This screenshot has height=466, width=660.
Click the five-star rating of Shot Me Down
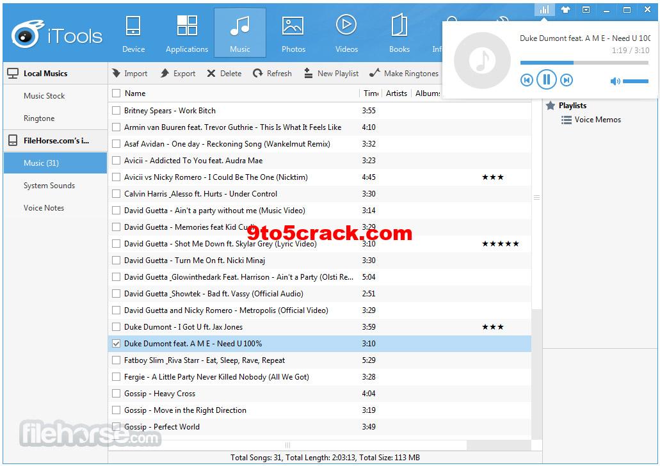(x=501, y=244)
